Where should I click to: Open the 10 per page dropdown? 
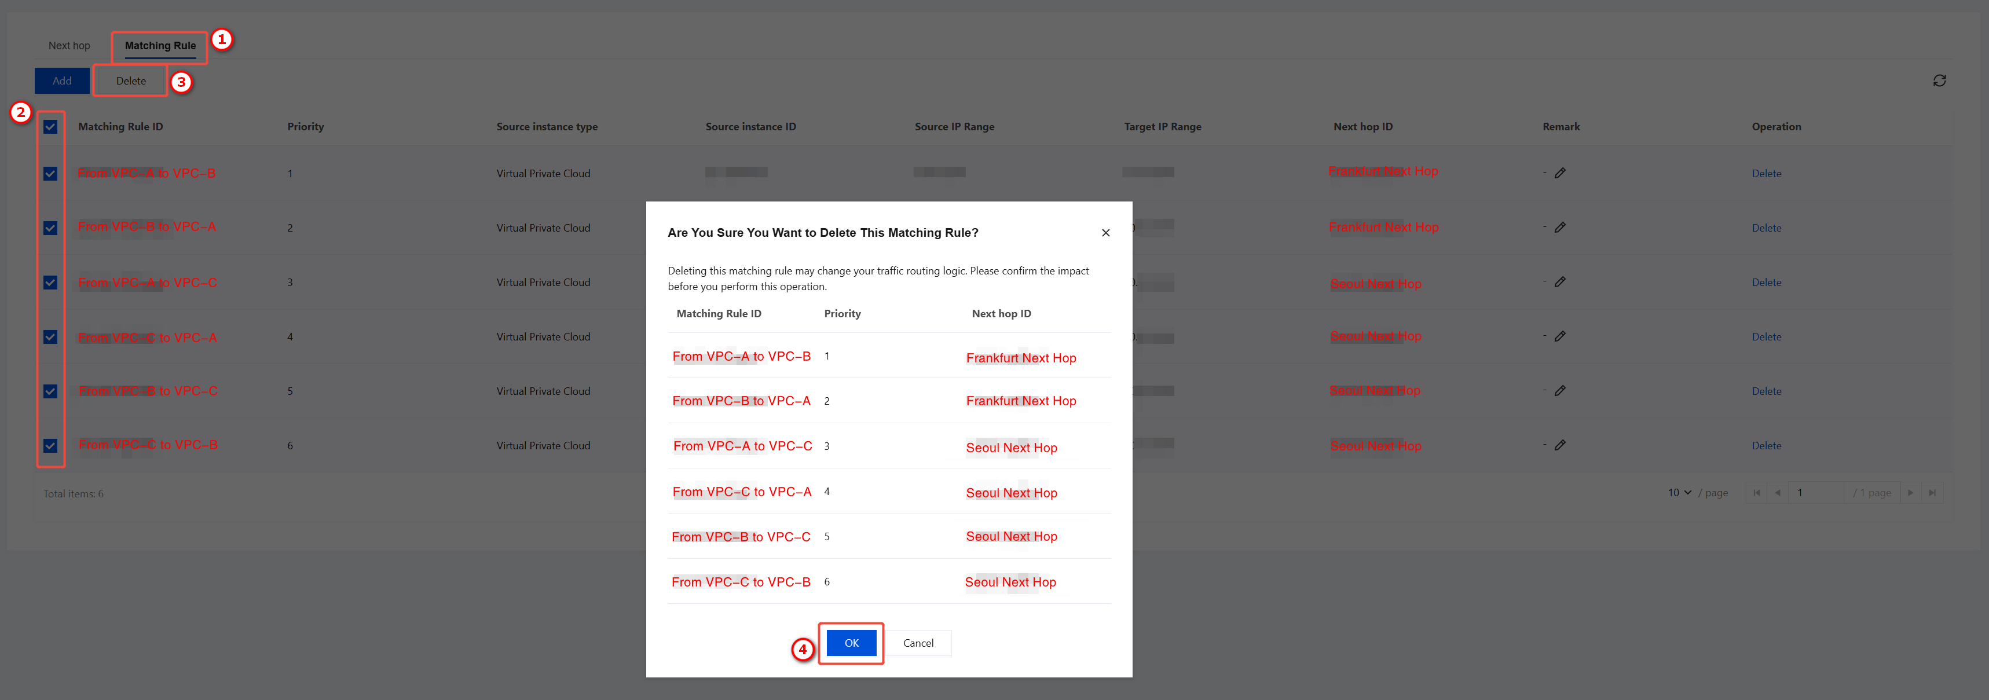1679,492
